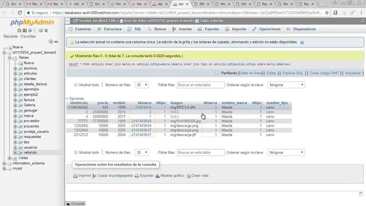Open the Importar tab
This screenshot has width=366, height=206.
tap(236, 29)
